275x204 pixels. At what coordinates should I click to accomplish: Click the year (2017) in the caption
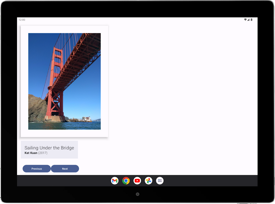point(43,153)
